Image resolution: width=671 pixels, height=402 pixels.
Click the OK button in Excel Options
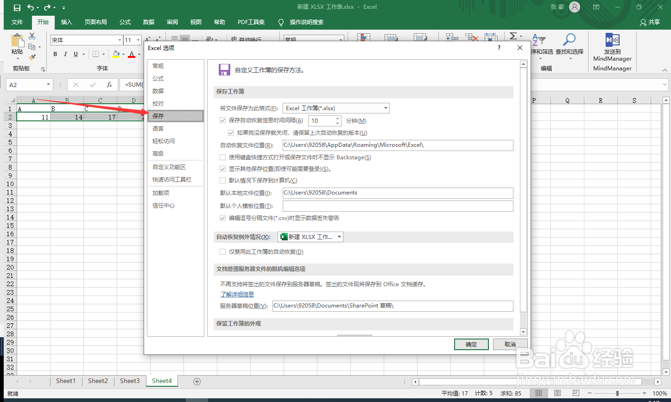point(471,344)
